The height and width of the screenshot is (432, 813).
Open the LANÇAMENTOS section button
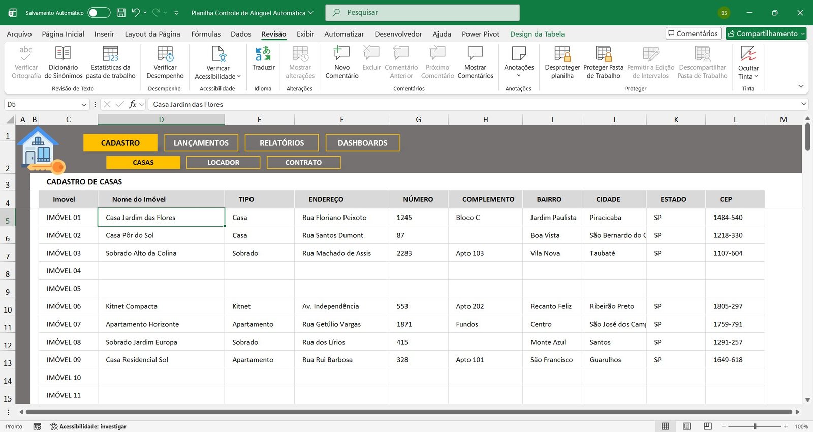coord(201,143)
